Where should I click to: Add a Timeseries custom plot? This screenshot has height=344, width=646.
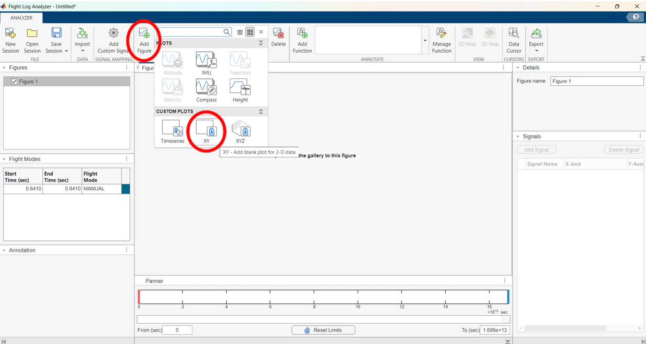point(173,132)
